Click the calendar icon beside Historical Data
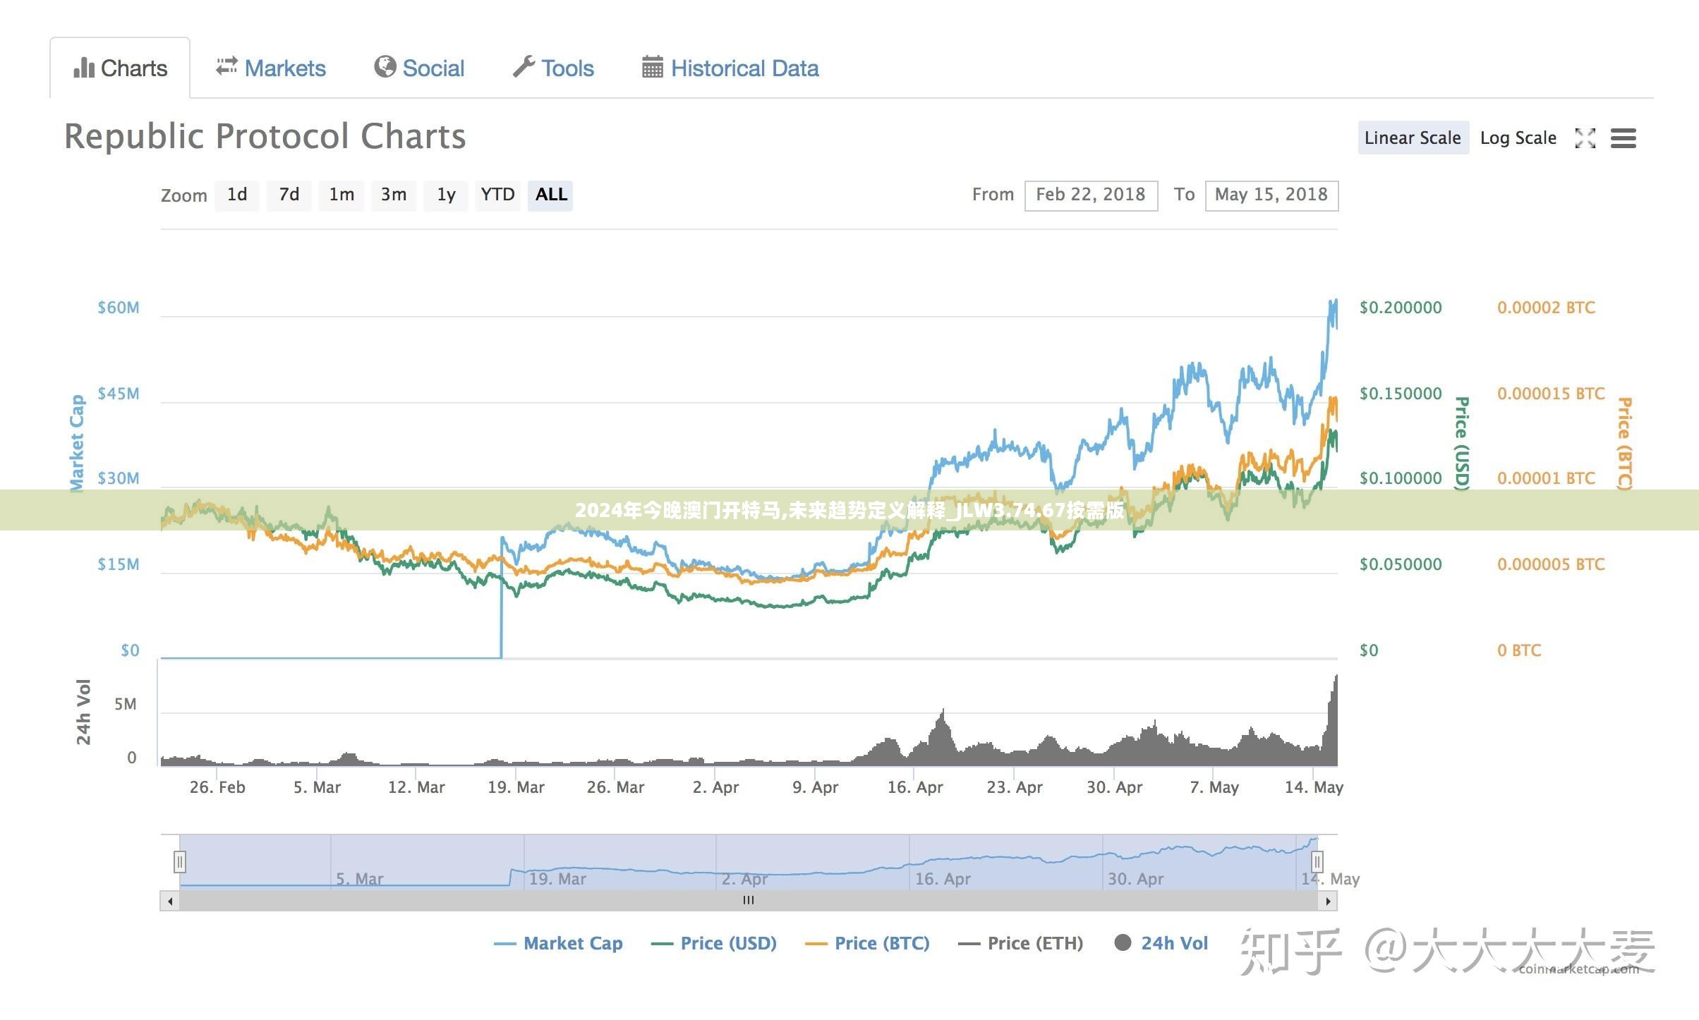This screenshot has height=1020, width=1699. (x=652, y=67)
